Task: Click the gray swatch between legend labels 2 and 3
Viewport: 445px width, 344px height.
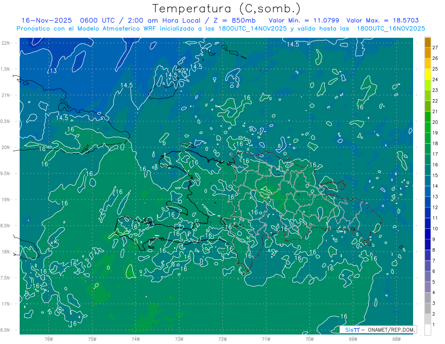Action: coord(428,308)
